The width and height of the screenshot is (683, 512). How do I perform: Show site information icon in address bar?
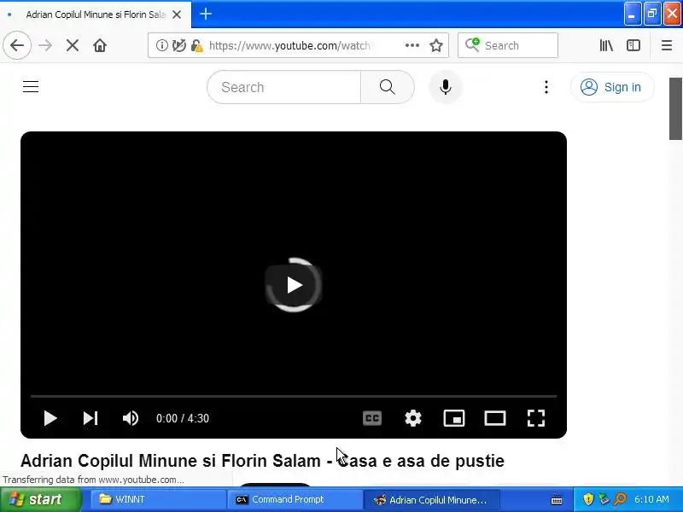(161, 45)
